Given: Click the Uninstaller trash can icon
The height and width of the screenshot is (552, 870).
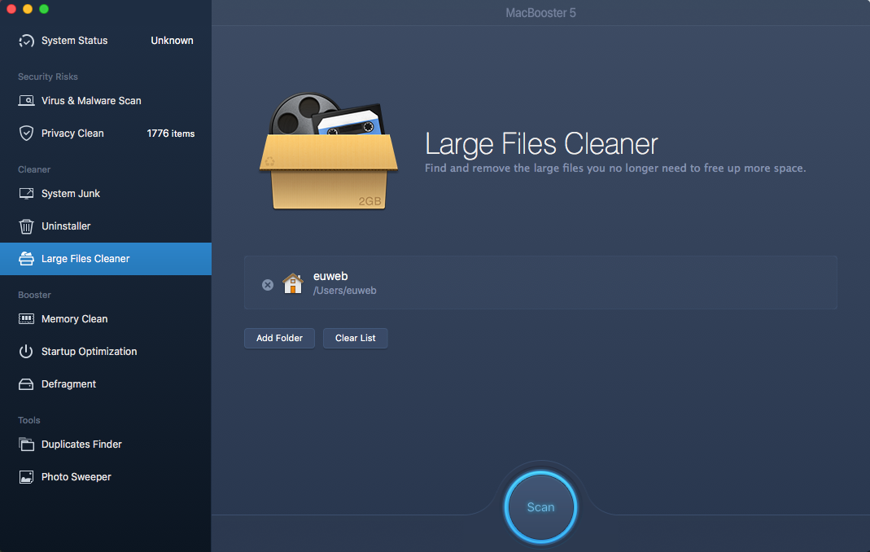Looking at the screenshot, I should [26, 226].
